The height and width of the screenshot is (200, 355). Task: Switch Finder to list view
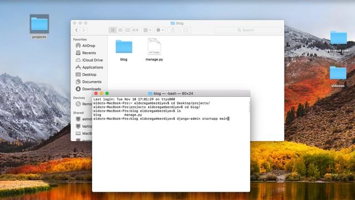(120, 30)
